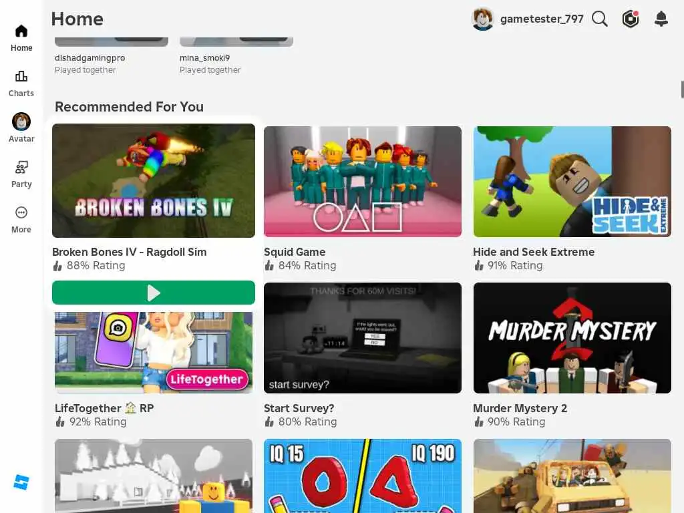Select the desert car game thumbnail
The width and height of the screenshot is (684, 513).
point(572,476)
